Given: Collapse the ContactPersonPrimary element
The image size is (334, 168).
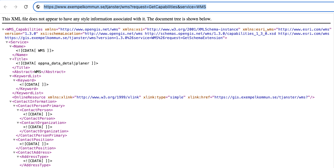Looking at the screenshot, I should click(x=14, y=106).
